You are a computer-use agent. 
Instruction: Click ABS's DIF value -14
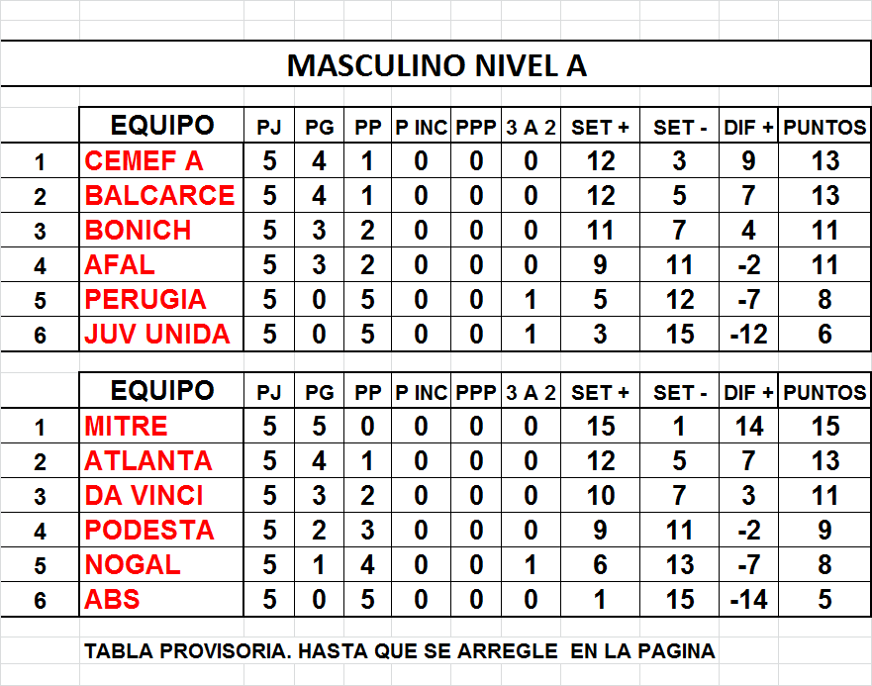[x=748, y=599]
